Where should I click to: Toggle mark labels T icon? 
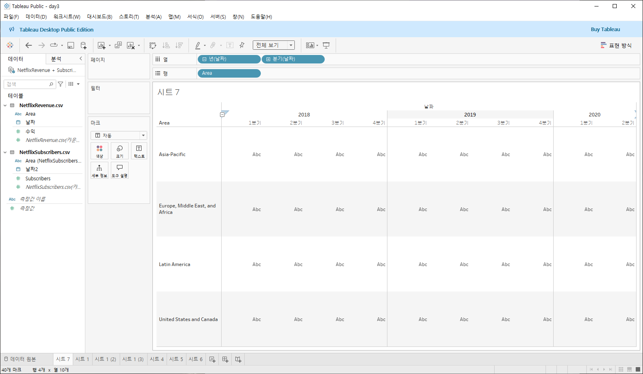pyautogui.click(x=230, y=45)
